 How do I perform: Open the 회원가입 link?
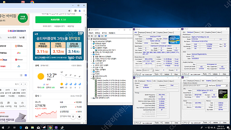point(71,26)
